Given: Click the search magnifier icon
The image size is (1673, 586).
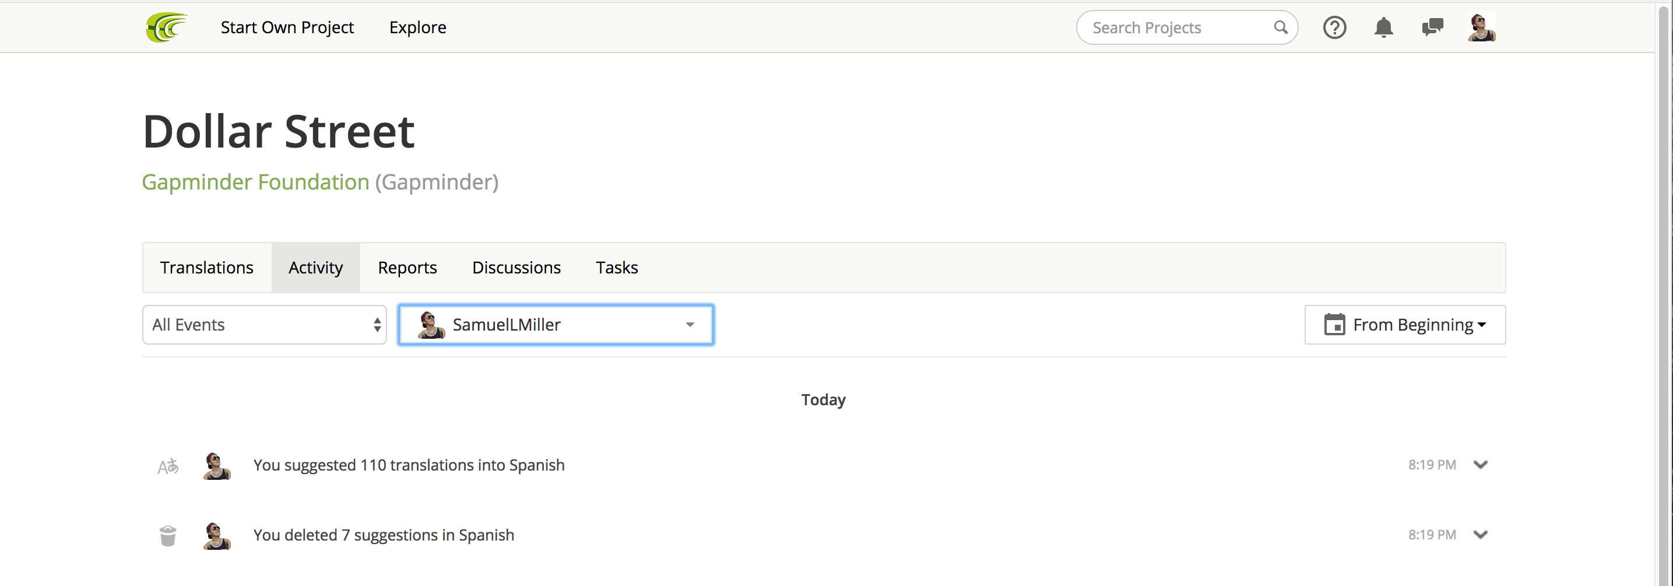Looking at the screenshot, I should [x=1280, y=27].
